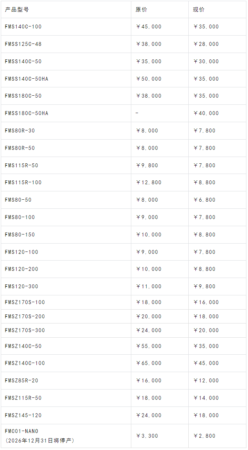This screenshot has height=450, width=248.
Task: Select the FMSZ145-120 model name
Action: [23, 415]
